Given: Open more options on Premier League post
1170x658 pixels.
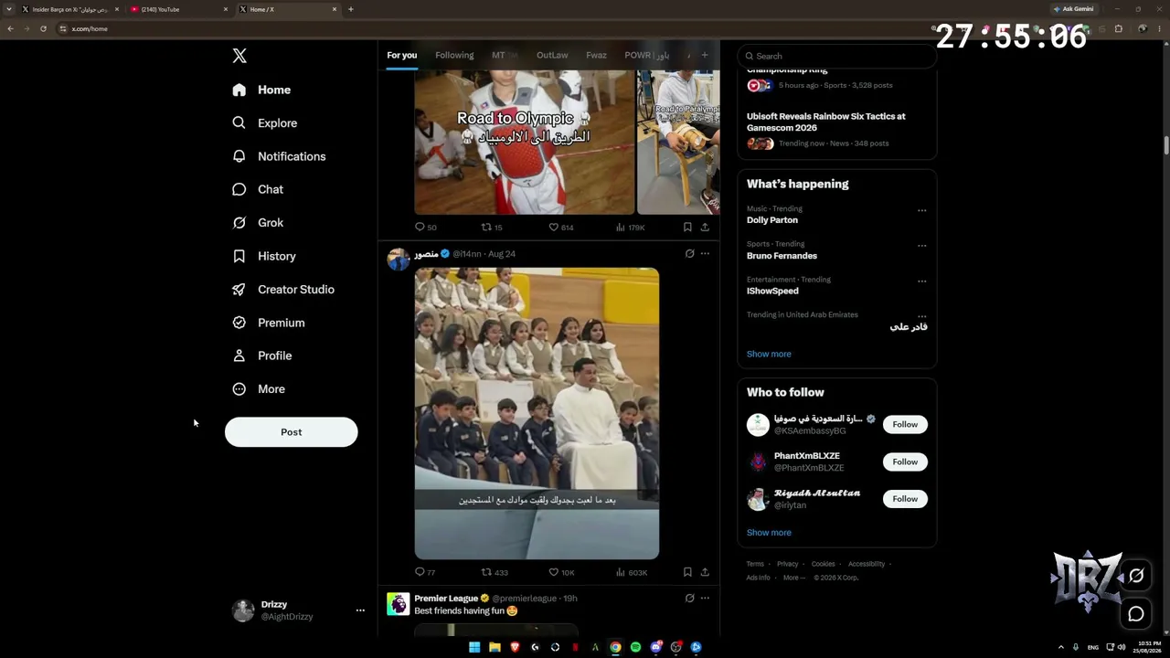Looking at the screenshot, I should click(x=705, y=598).
